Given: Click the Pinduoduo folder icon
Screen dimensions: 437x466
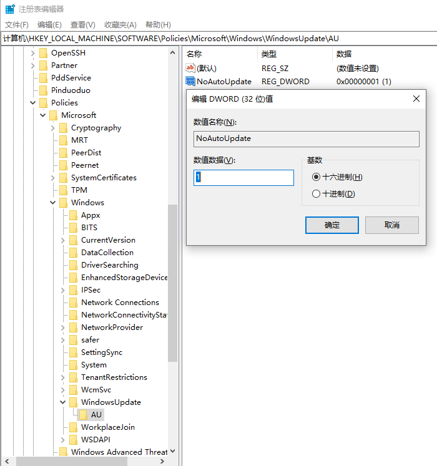Looking at the screenshot, I should coord(44,90).
